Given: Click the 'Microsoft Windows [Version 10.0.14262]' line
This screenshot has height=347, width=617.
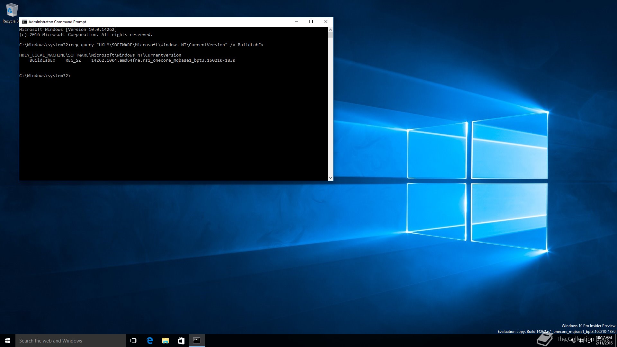Looking at the screenshot, I should coord(68,30).
